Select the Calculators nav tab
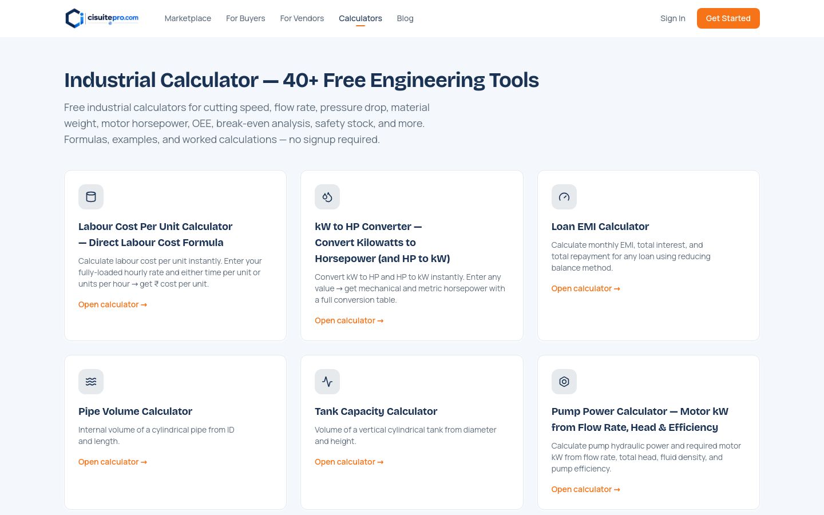This screenshot has height=515, width=824. [360, 18]
